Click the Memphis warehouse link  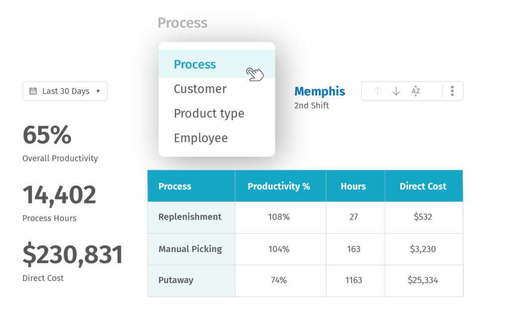click(x=320, y=91)
